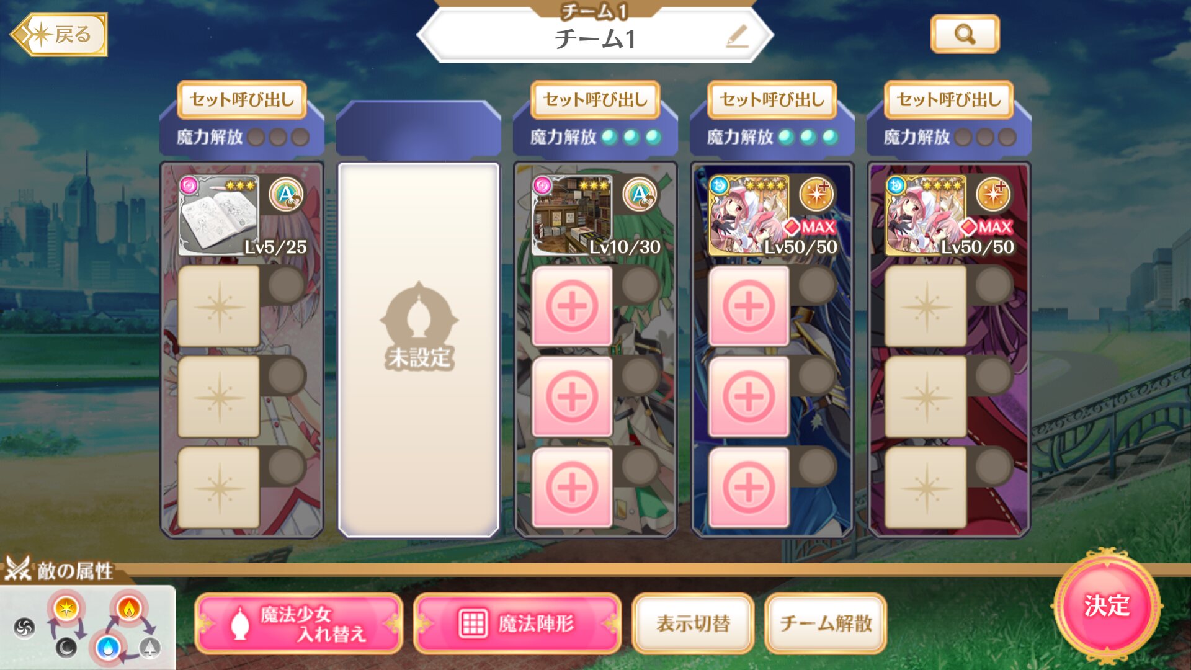The height and width of the screenshot is (670, 1191).
Task: Select the dark attribute moon icon
Action: [x=66, y=648]
